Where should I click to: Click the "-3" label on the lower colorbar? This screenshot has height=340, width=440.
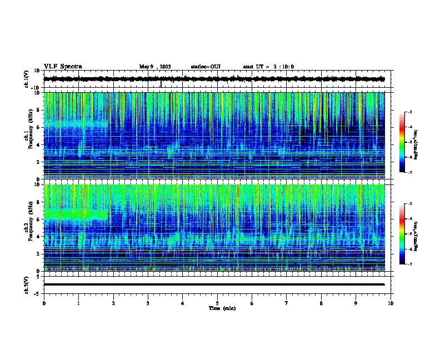[410, 204]
